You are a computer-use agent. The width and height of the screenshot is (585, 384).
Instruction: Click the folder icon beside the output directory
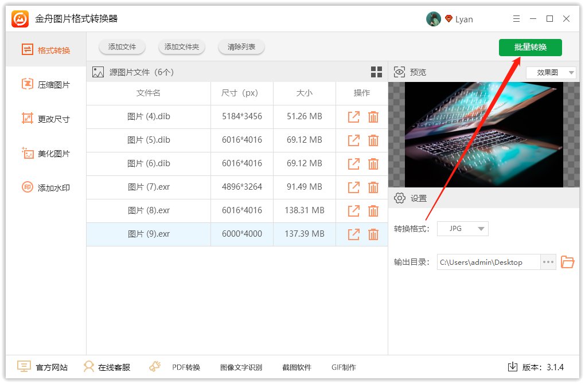click(567, 262)
